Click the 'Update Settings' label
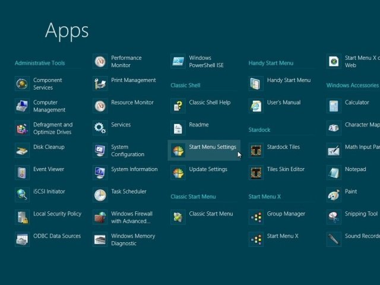 pyautogui.click(x=208, y=169)
